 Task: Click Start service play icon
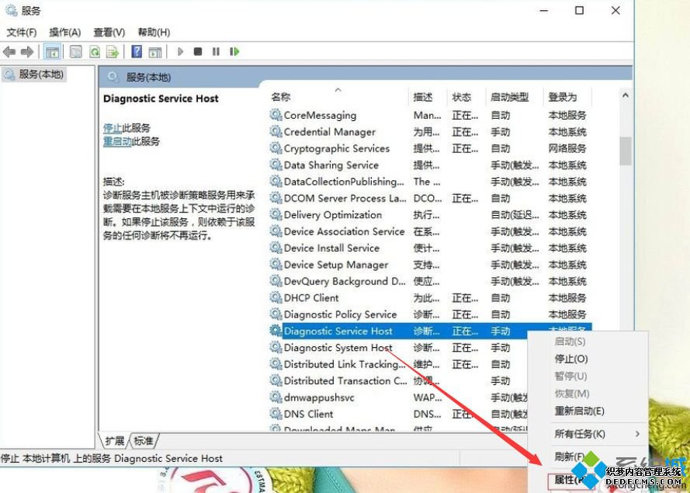coord(180,52)
